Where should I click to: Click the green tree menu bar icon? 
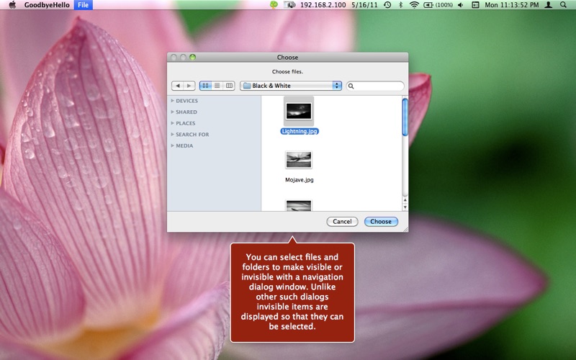tap(274, 5)
